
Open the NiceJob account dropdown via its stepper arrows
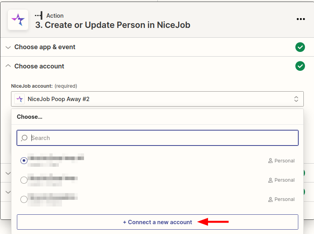pyautogui.click(x=296, y=99)
